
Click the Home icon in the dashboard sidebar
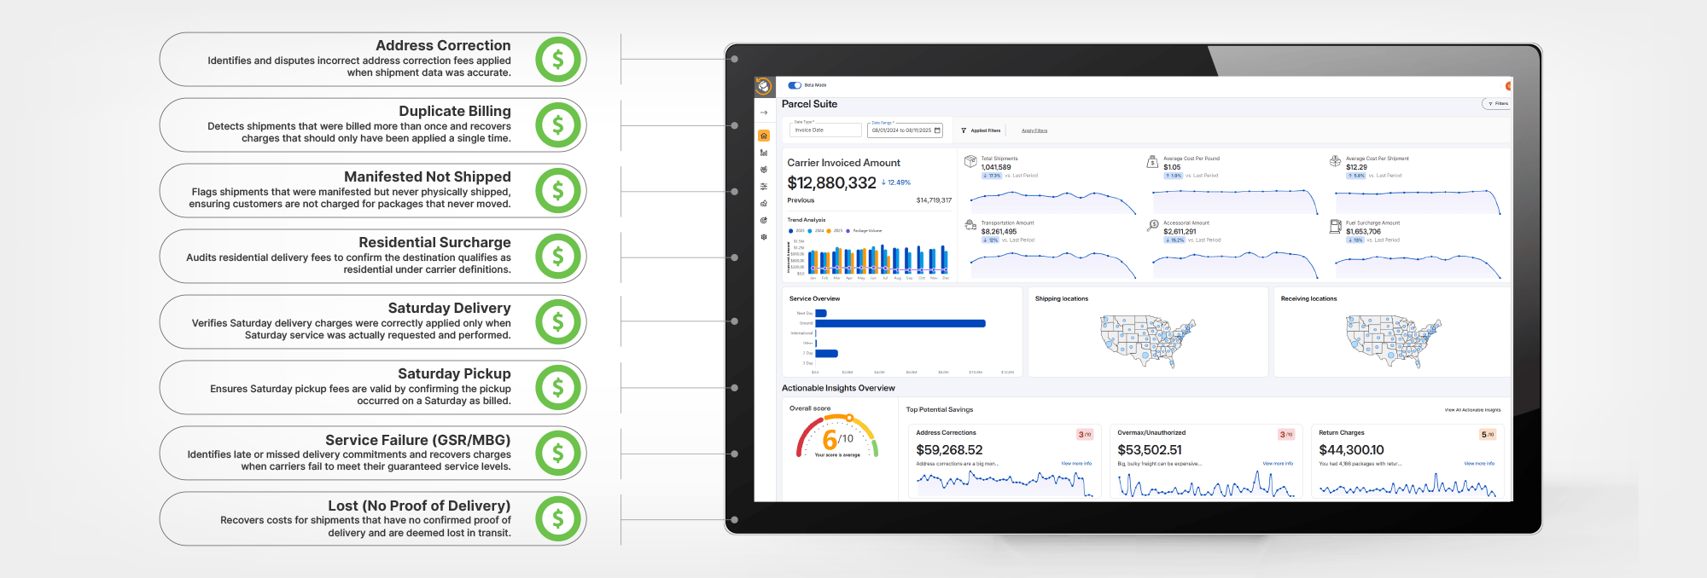pos(764,136)
